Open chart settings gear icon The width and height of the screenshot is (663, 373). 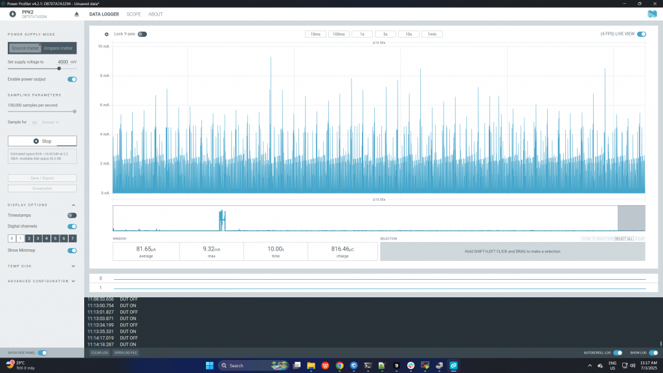[x=107, y=34]
